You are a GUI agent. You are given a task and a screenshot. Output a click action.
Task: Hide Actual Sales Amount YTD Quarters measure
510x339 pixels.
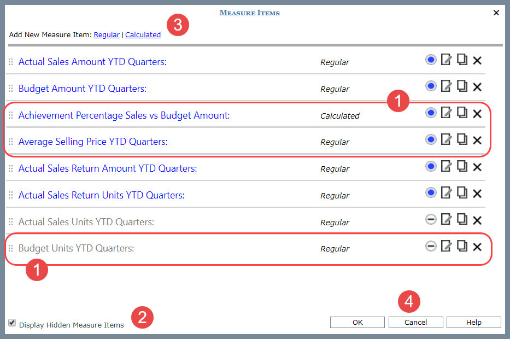(431, 60)
